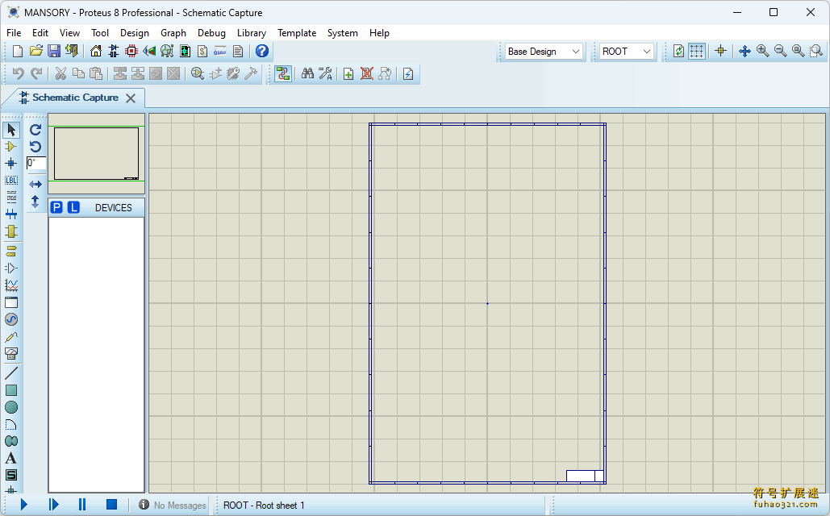This screenshot has width=830, height=516.
Task: Select Component Mode tool
Action: click(x=11, y=147)
